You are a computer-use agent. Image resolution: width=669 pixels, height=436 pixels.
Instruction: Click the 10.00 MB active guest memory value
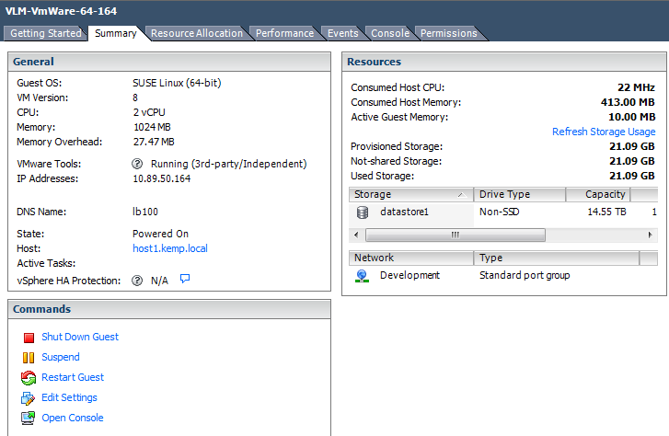631,117
